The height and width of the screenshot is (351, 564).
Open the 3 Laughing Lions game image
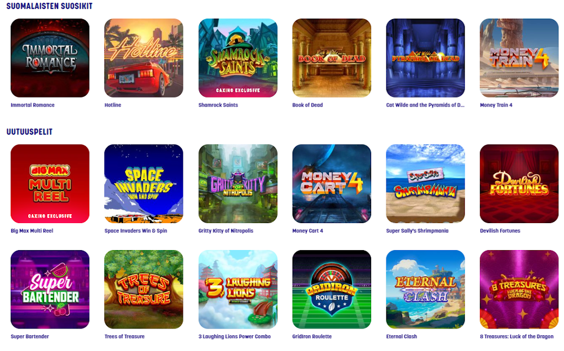238,289
